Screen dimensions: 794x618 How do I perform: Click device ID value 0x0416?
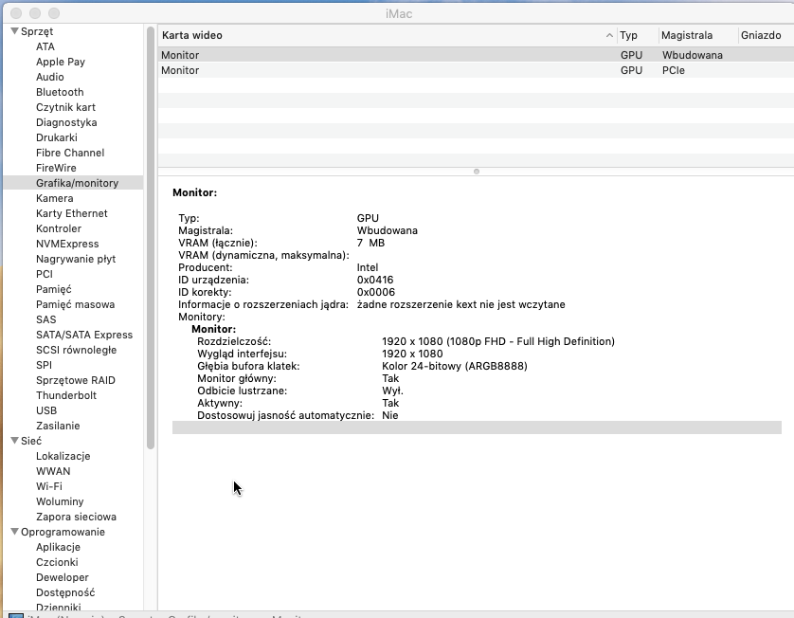[375, 281]
